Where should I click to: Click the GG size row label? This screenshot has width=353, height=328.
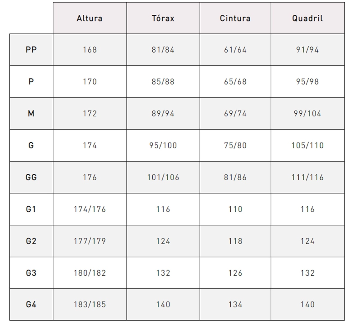point(31,177)
